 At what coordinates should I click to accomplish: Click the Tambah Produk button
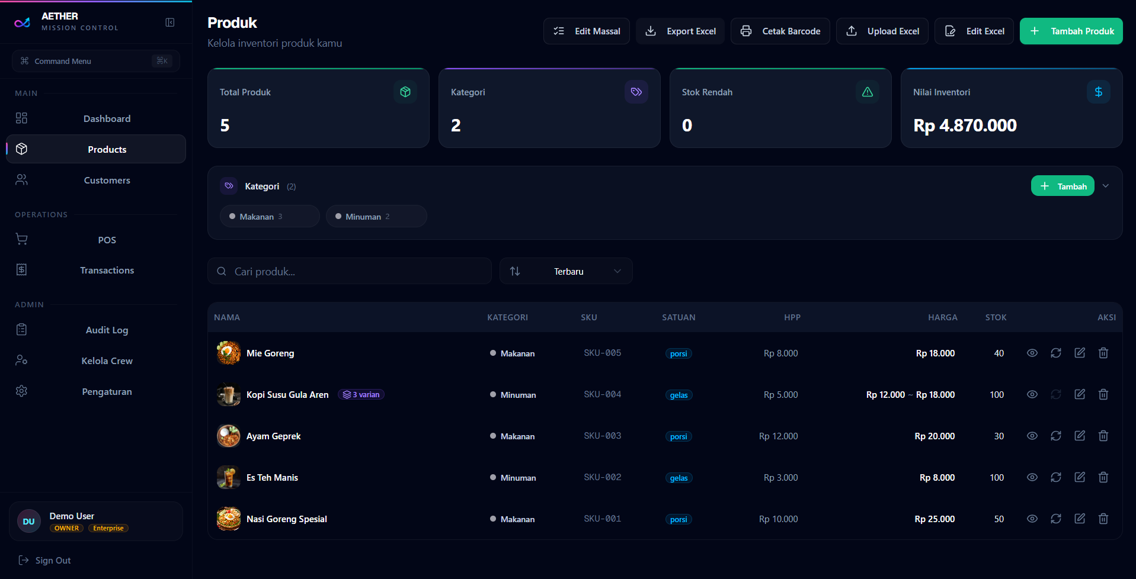point(1071,31)
